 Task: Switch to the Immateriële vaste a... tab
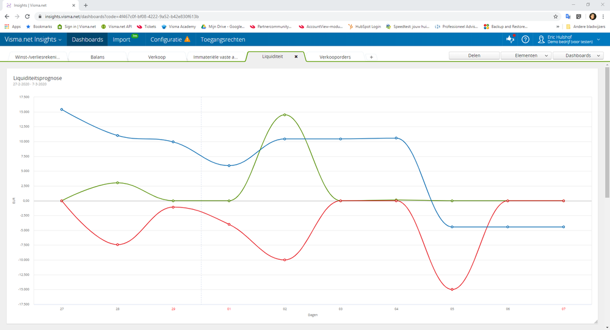215,57
